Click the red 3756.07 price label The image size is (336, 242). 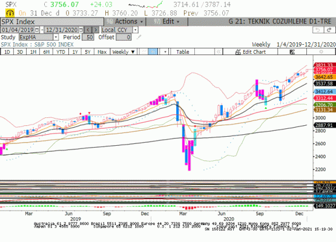click(x=324, y=70)
